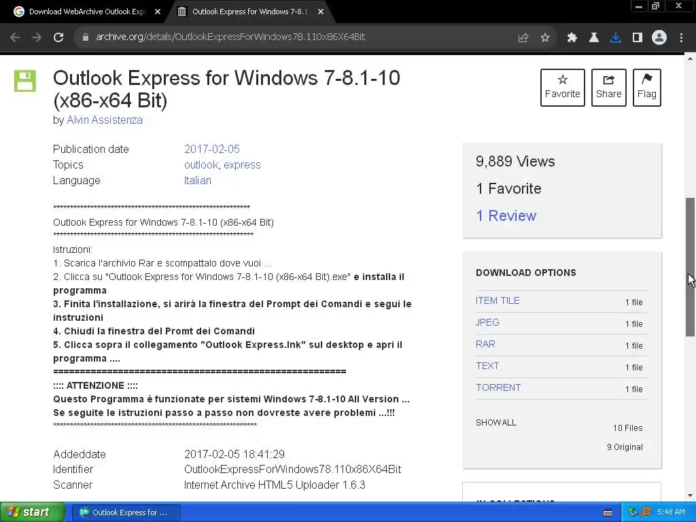Click the padlock site info icon
696x522 pixels.
(86, 37)
